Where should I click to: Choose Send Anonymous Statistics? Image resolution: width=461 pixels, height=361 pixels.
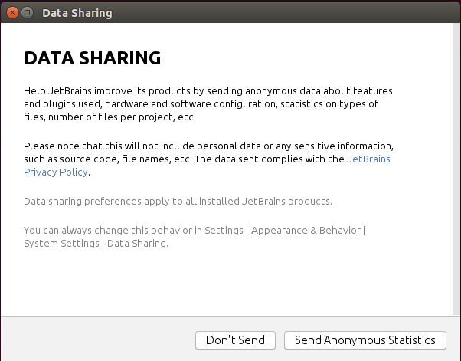coord(365,340)
